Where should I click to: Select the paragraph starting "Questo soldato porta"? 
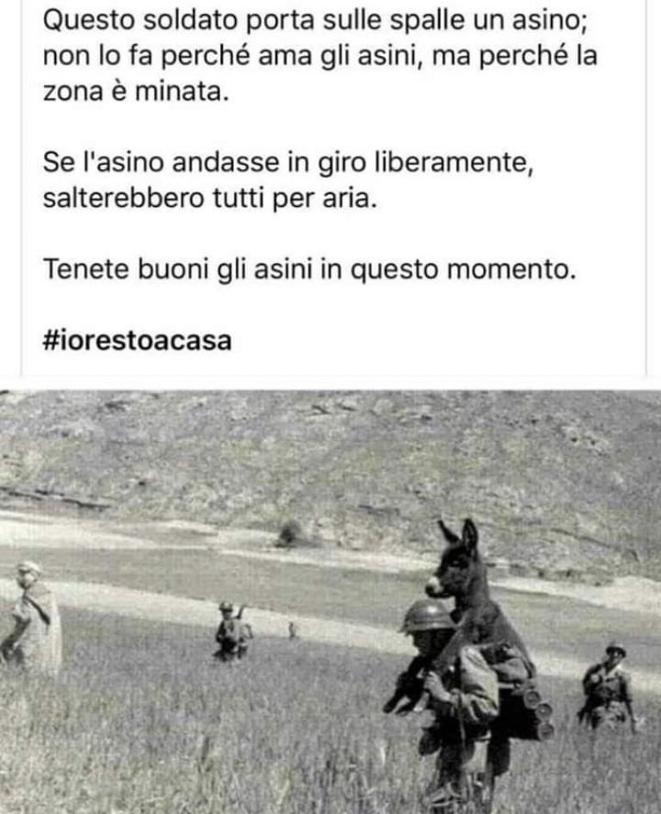320,56
